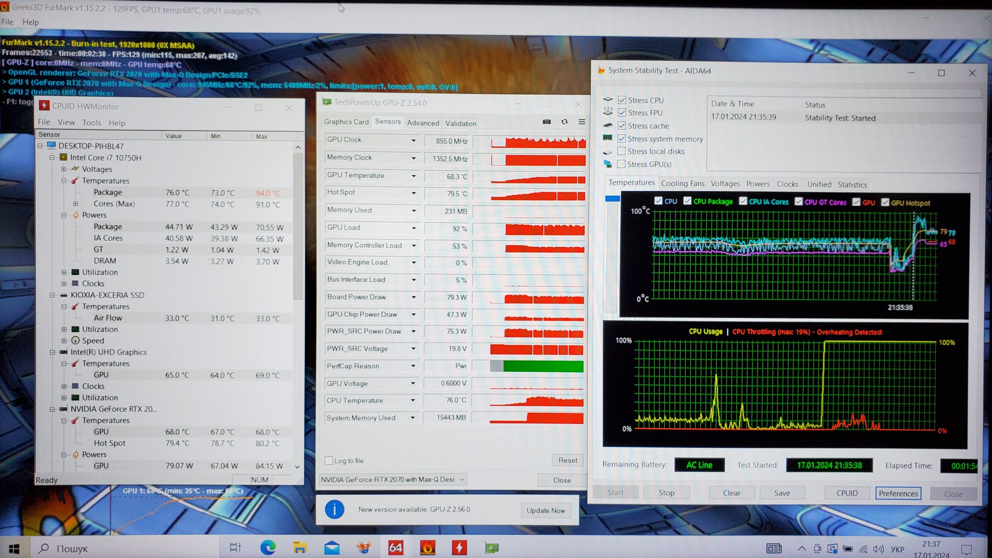The image size is (992, 558).
Task: Open AIDA64 from the taskbar icon
Action: point(395,548)
